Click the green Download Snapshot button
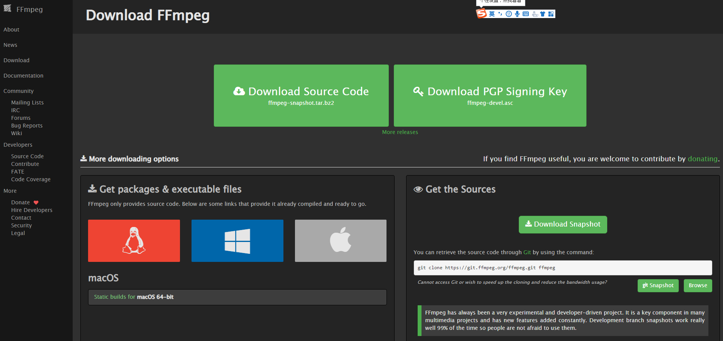 point(563,224)
